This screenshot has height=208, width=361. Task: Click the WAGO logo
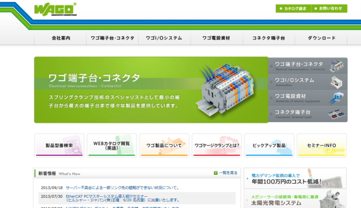(x=55, y=10)
